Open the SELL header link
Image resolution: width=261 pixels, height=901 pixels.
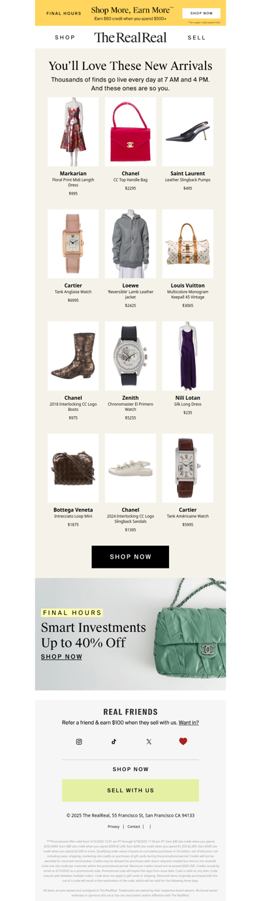pos(196,38)
